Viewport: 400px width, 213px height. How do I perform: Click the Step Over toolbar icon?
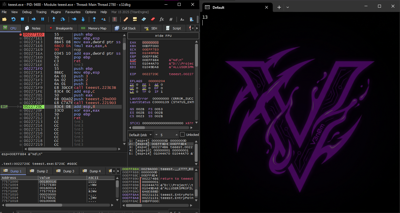tap(62, 19)
